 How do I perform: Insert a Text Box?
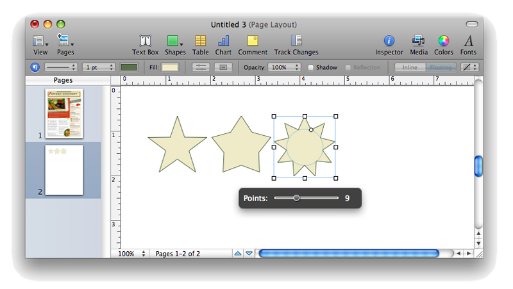click(146, 45)
